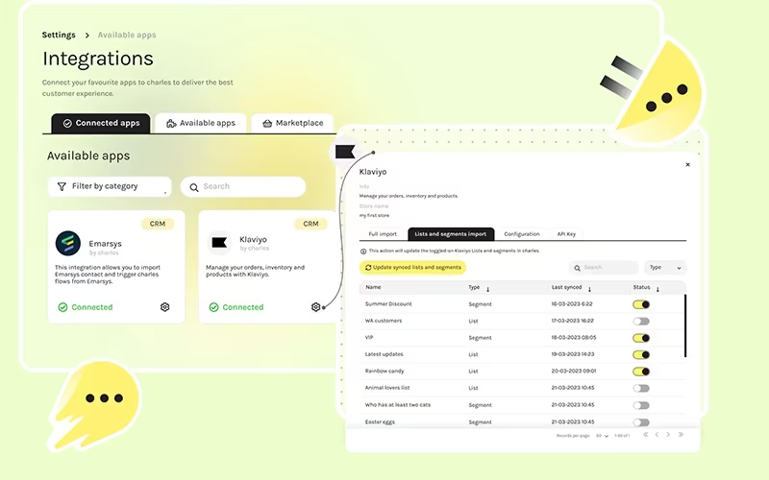The width and height of the screenshot is (769, 480).
Task: Click the Emarsys Connected checkmark icon
Action: click(62, 307)
